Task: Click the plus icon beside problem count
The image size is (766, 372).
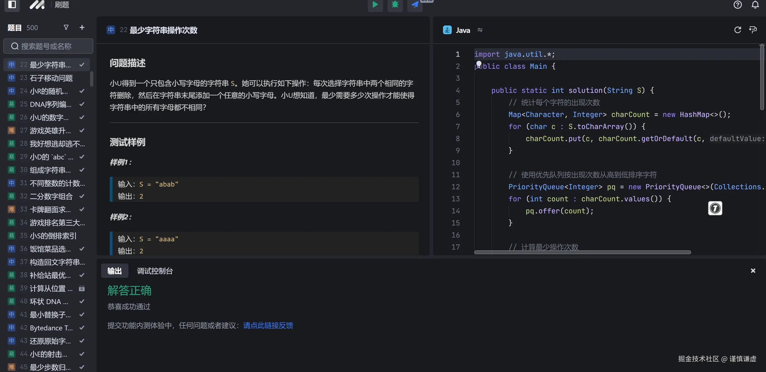Action: [x=82, y=28]
